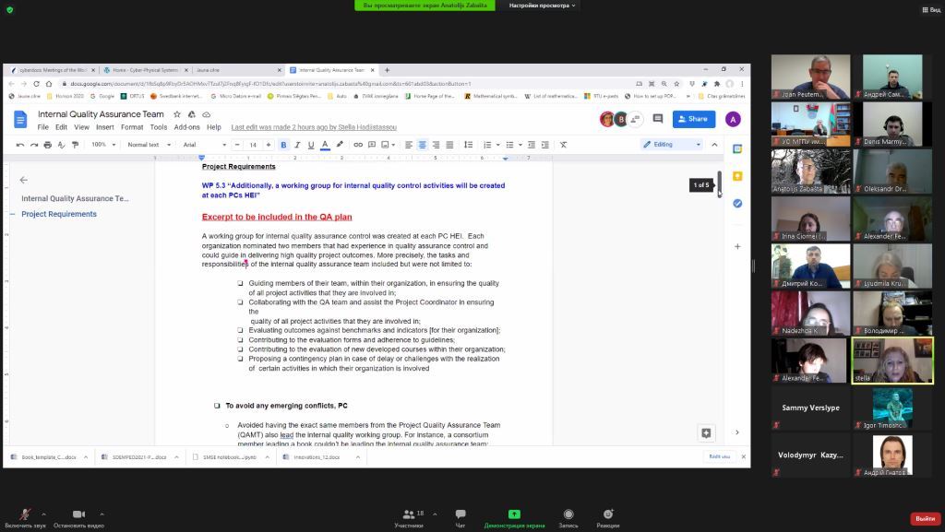Star the Internal Quality Assurance Team document
This screenshot has width=945, height=532.
click(177, 114)
